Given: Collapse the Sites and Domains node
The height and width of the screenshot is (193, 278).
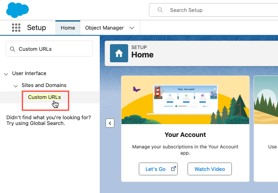Looking at the screenshot, I should coord(16,85).
